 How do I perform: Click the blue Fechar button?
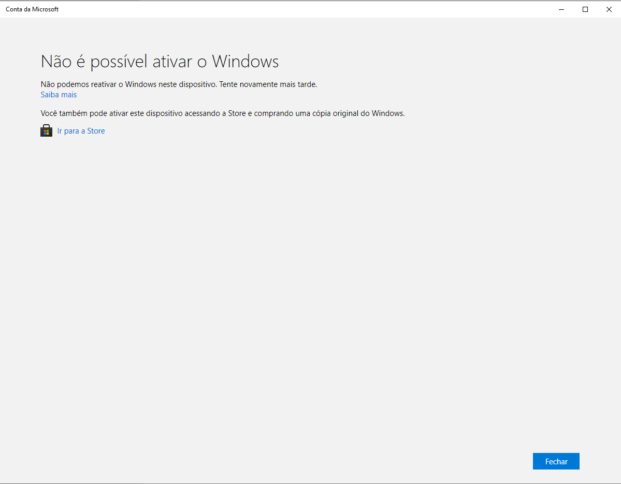tap(556, 461)
